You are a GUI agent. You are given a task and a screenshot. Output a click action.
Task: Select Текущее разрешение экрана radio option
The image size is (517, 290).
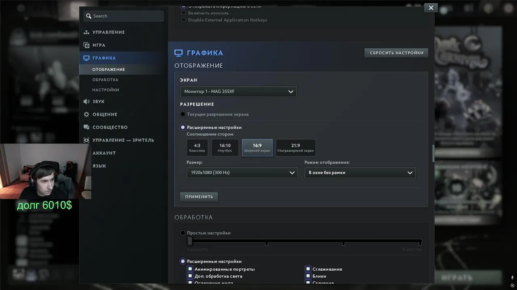point(183,114)
